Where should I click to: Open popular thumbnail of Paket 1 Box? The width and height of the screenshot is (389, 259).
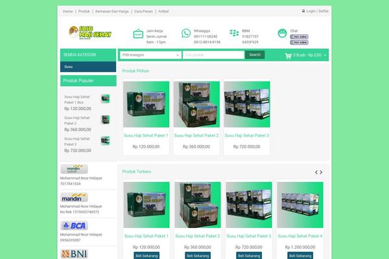[x=105, y=98]
